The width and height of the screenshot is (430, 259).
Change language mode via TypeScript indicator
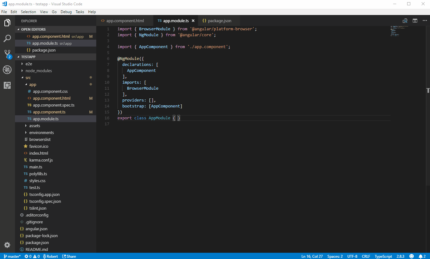[383, 256]
